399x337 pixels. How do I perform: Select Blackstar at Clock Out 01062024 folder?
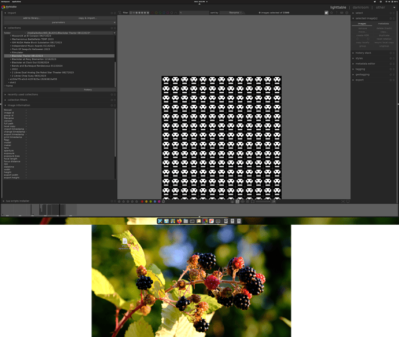point(30,63)
